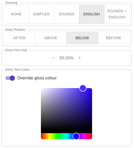134x148 pixels.
Task: Choose BEFORE gloss position
Action: (x=114, y=38)
